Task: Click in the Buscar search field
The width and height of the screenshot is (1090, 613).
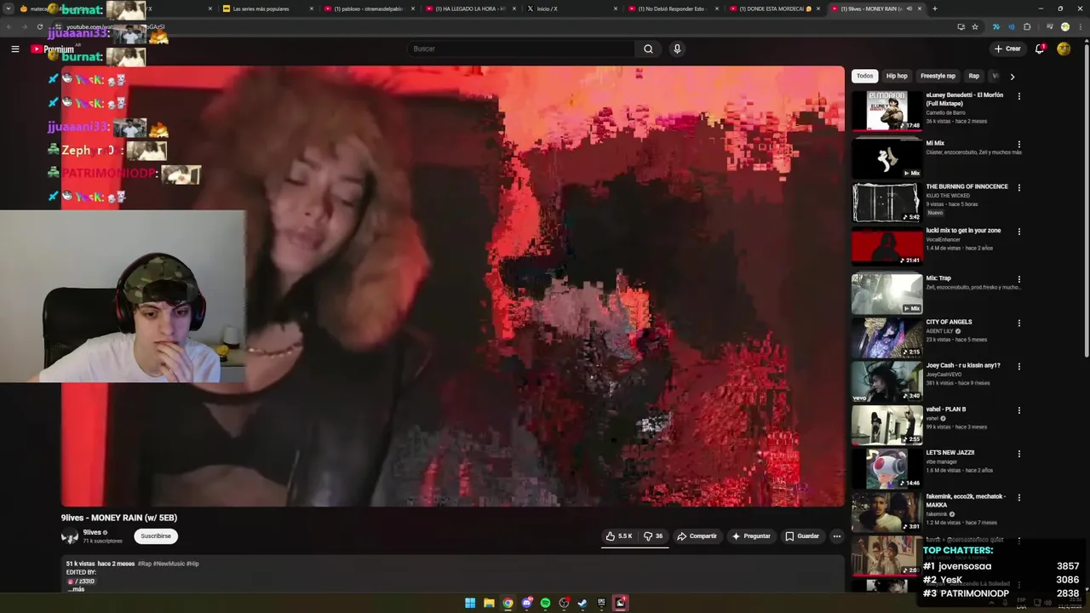Action: [521, 49]
